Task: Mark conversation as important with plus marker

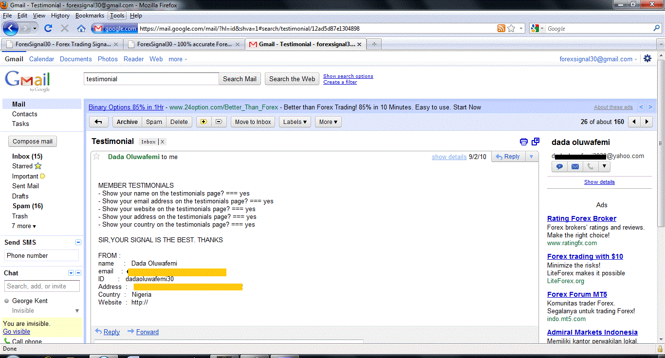Action: click(203, 122)
